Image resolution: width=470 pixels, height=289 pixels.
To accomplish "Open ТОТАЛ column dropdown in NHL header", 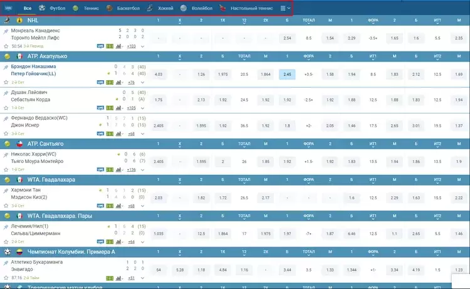I will (308, 21).
